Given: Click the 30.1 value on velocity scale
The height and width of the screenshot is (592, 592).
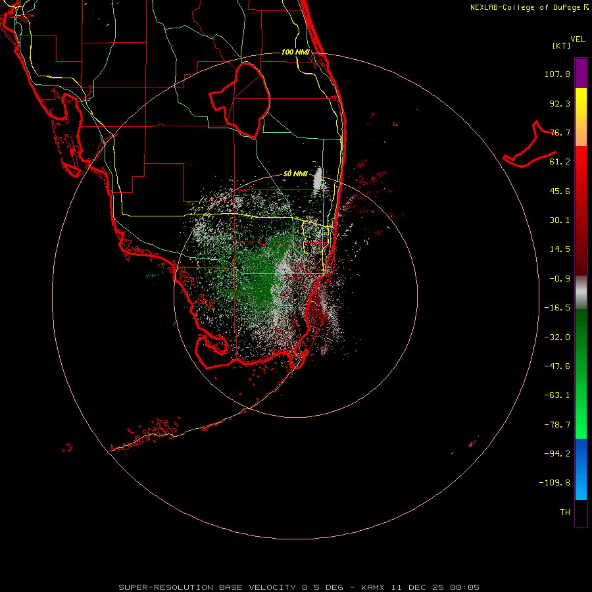Looking at the screenshot, I should click(x=560, y=220).
